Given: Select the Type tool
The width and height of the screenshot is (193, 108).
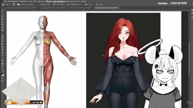Looking at the screenshot, I should (2, 55).
